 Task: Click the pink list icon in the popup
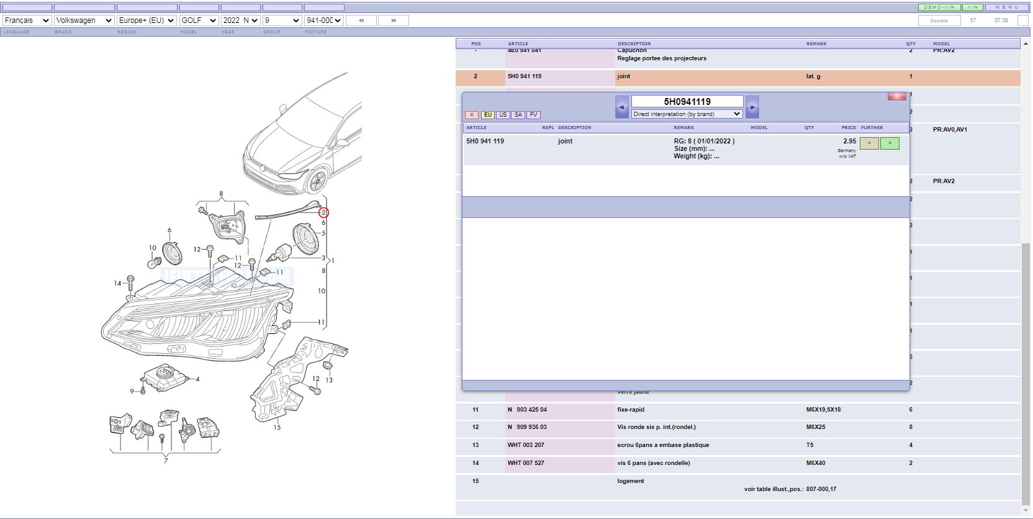point(472,115)
